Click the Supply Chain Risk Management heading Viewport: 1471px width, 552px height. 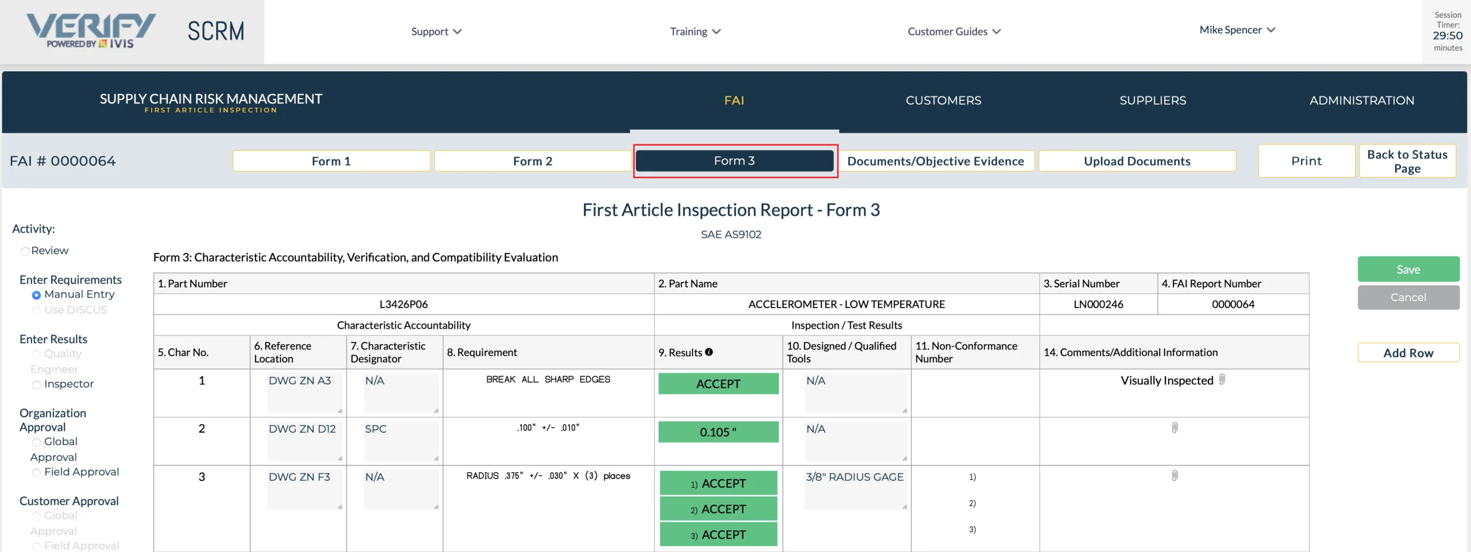pos(211,99)
